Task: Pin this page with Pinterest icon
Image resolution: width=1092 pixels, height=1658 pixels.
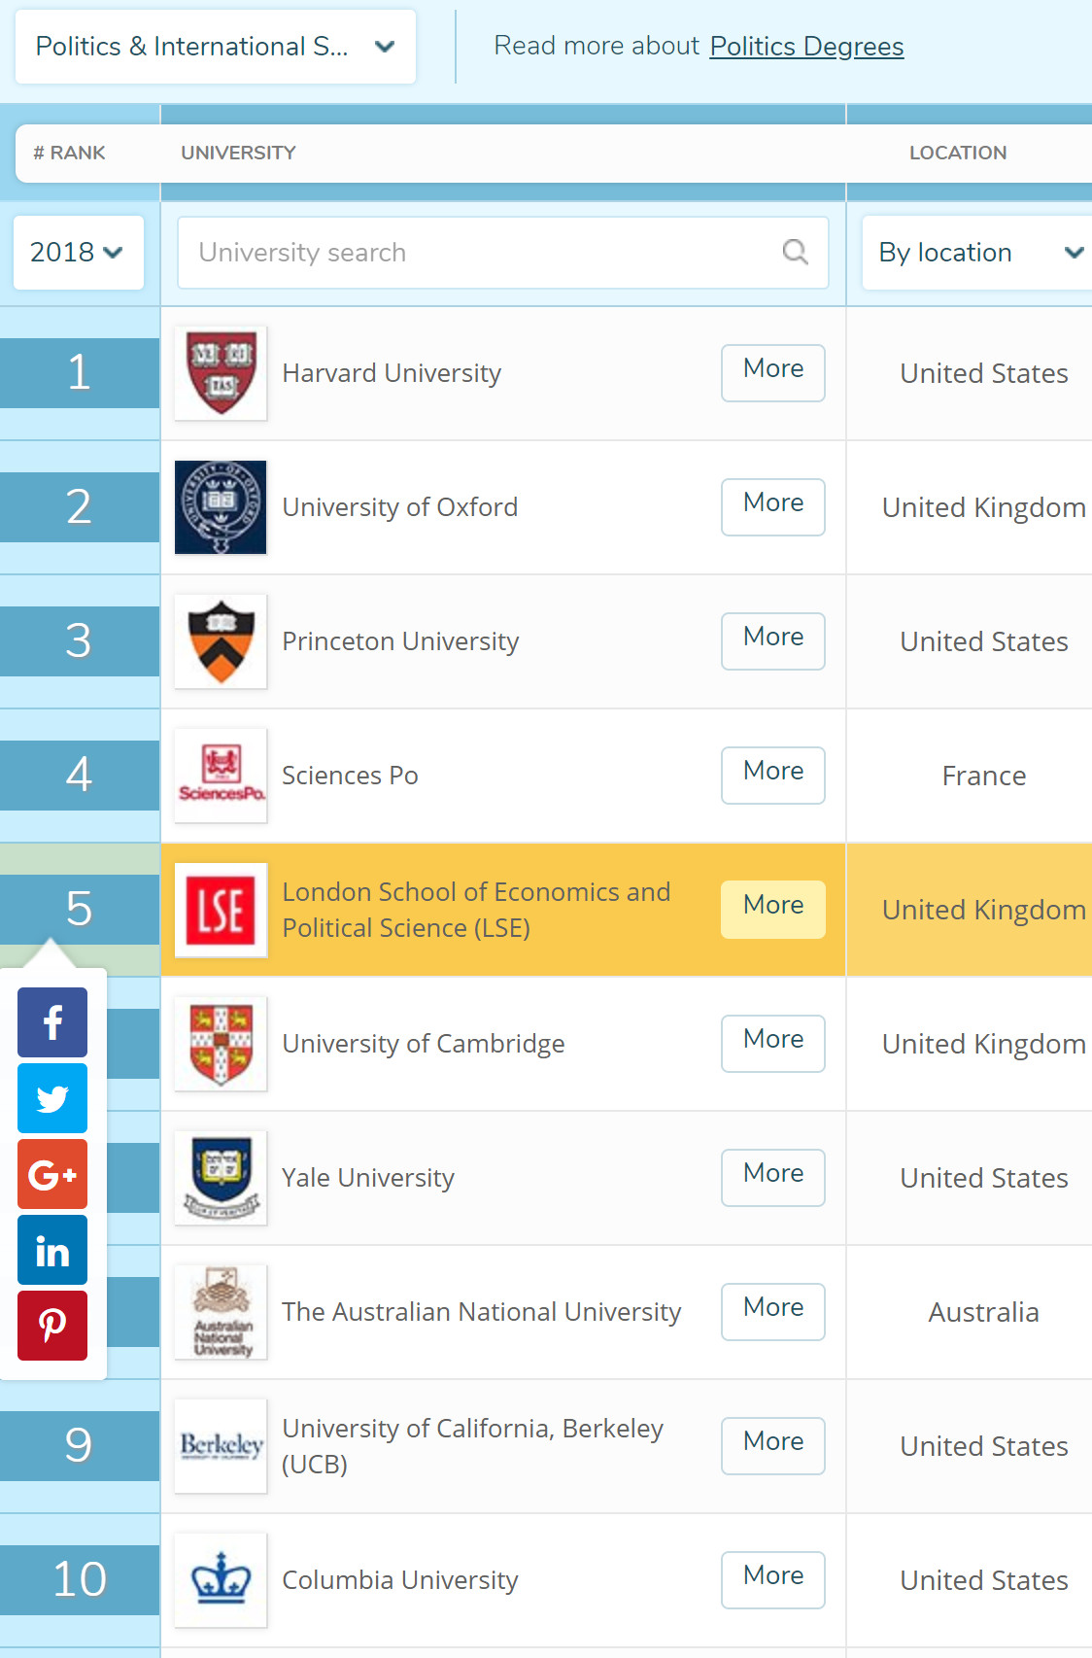Action: tap(52, 1326)
